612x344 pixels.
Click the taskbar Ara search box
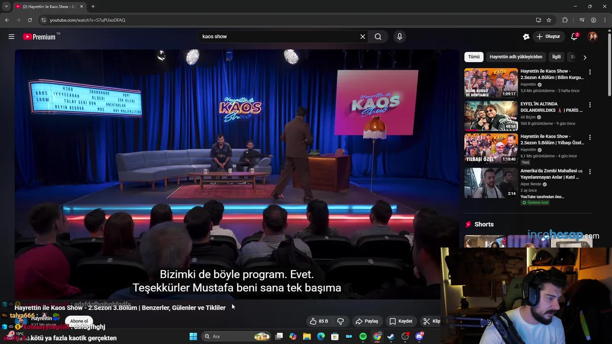pyautogui.click(x=237, y=336)
